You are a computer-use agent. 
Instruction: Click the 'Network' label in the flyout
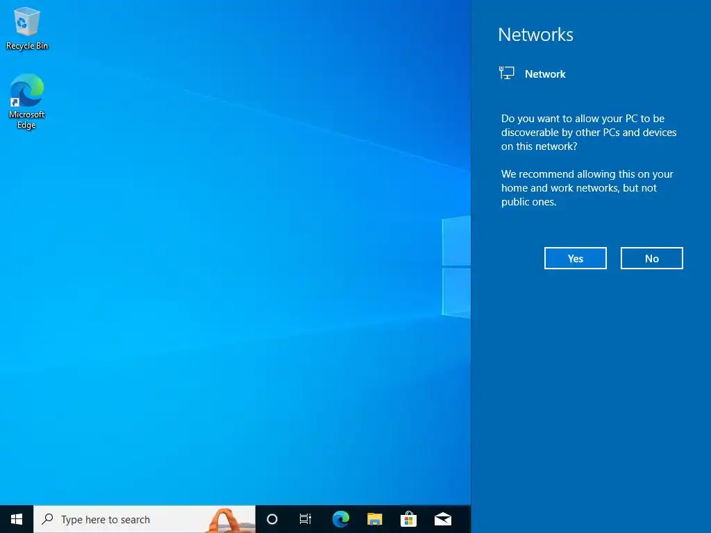pyautogui.click(x=545, y=74)
